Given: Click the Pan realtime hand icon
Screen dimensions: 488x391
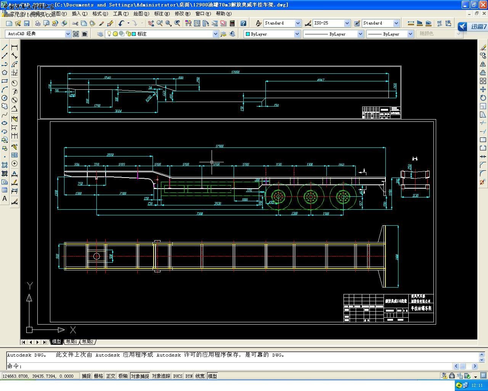Looking at the screenshot, I should pos(151,23).
